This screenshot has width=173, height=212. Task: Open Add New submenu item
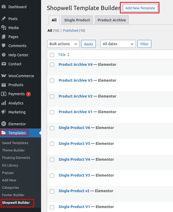click(x=9, y=180)
